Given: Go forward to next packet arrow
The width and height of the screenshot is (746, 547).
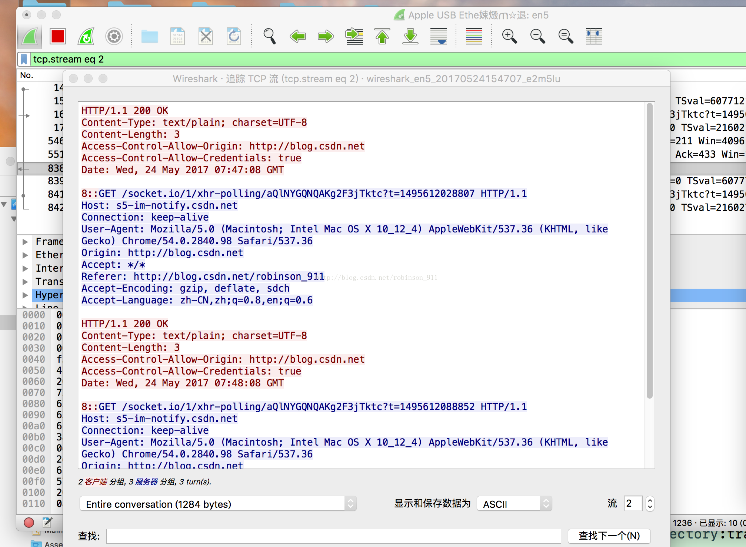Looking at the screenshot, I should [x=326, y=36].
